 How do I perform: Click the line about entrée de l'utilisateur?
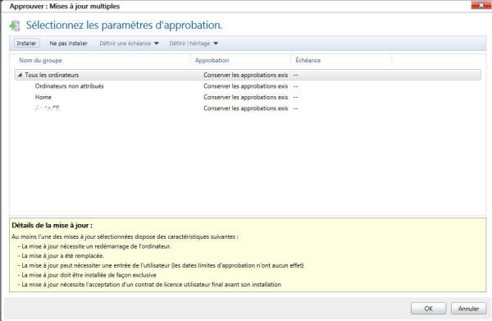pos(161,265)
